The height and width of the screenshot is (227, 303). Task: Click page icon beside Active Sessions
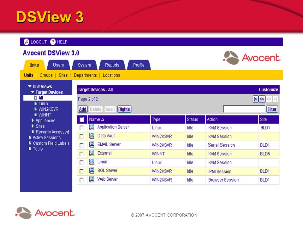tap(30, 137)
